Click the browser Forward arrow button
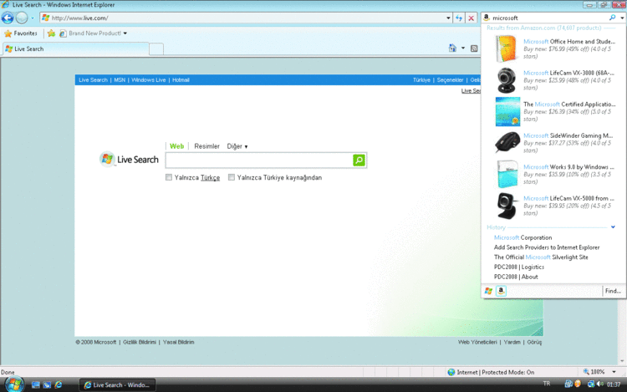 [22, 18]
